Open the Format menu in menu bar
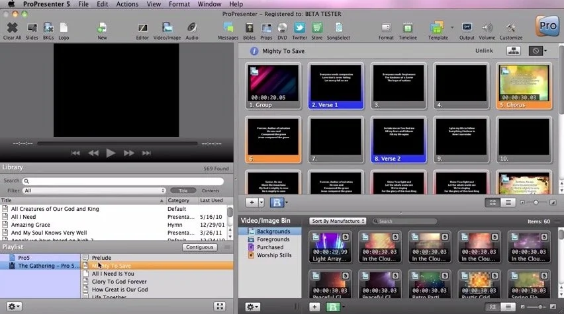The height and width of the screenshot is (314, 564). pyautogui.click(x=179, y=5)
